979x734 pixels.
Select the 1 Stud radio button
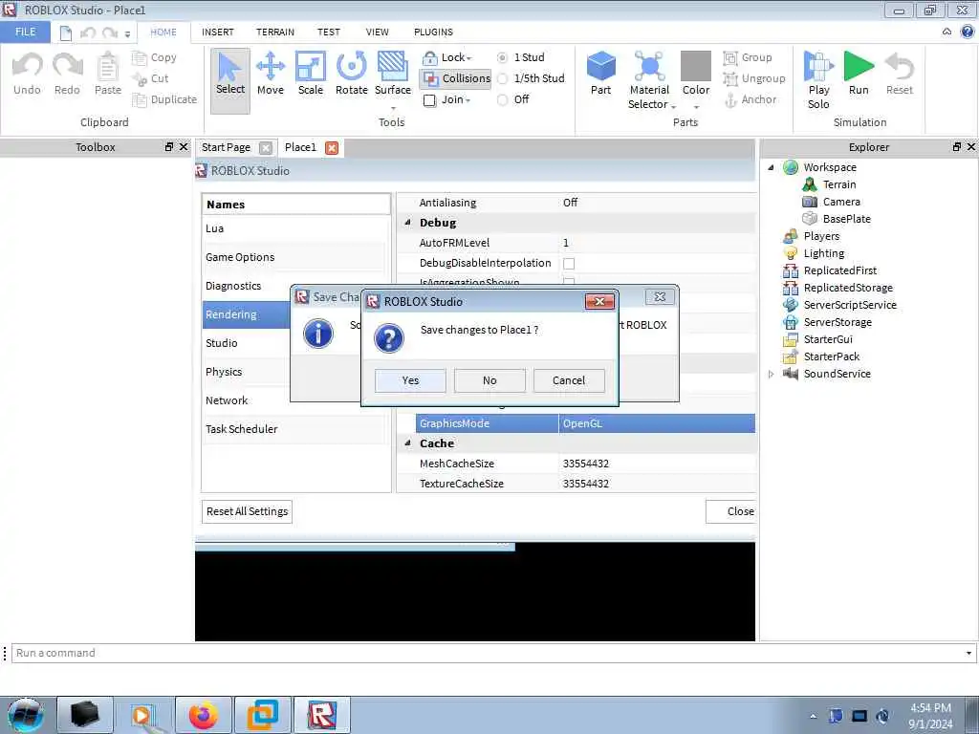(x=502, y=57)
